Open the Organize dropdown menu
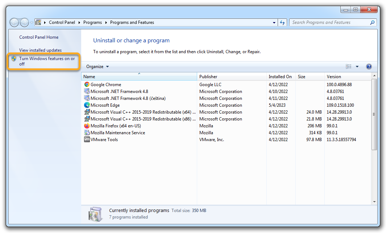This screenshot has width=386, height=233. [x=97, y=67]
